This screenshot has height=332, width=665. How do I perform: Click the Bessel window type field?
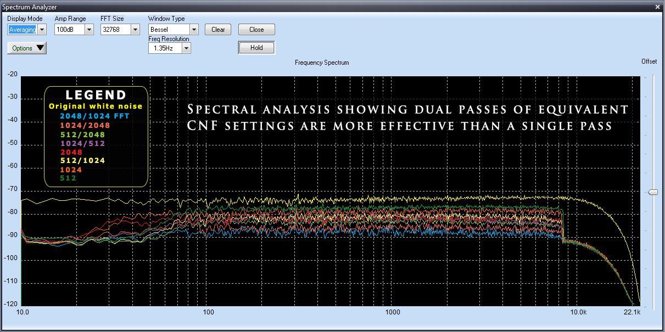point(169,30)
